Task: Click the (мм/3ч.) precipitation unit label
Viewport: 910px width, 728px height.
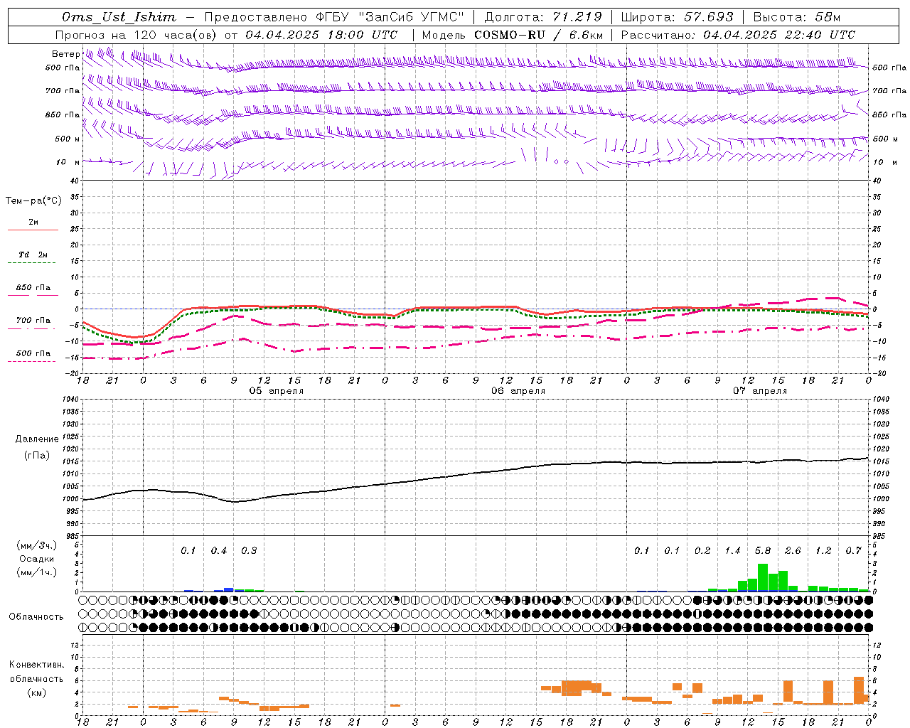Action: pyautogui.click(x=36, y=545)
